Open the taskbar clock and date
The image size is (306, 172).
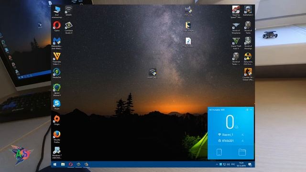coord(241,164)
